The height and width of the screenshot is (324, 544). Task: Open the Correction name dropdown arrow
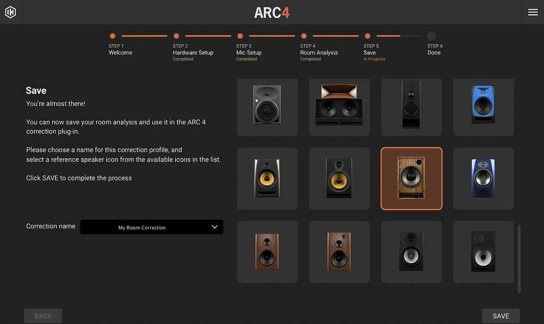click(215, 227)
